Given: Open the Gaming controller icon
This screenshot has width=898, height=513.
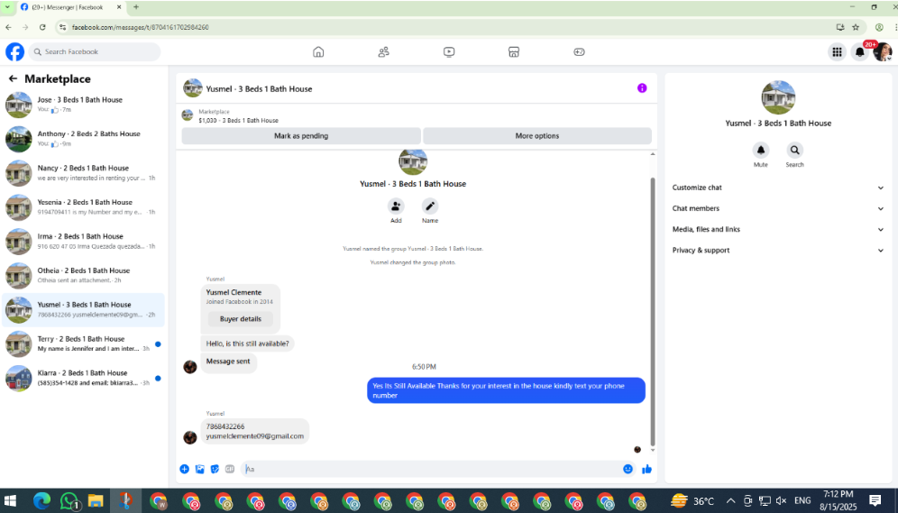Looking at the screenshot, I should point(579,52).
